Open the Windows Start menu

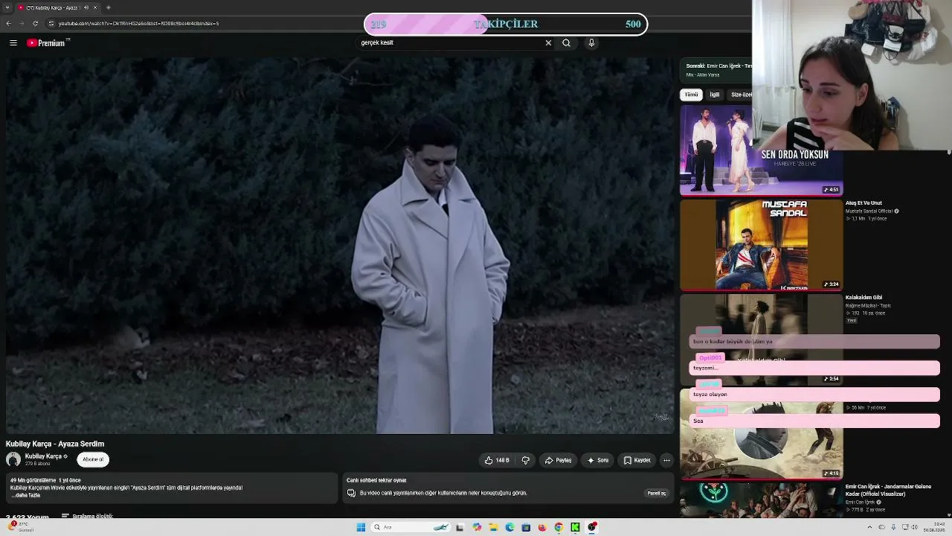[361, 527]
